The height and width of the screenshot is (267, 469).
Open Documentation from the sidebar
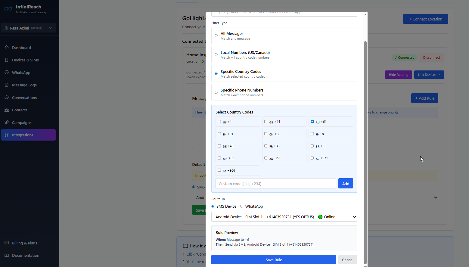[x=26, y=255]
